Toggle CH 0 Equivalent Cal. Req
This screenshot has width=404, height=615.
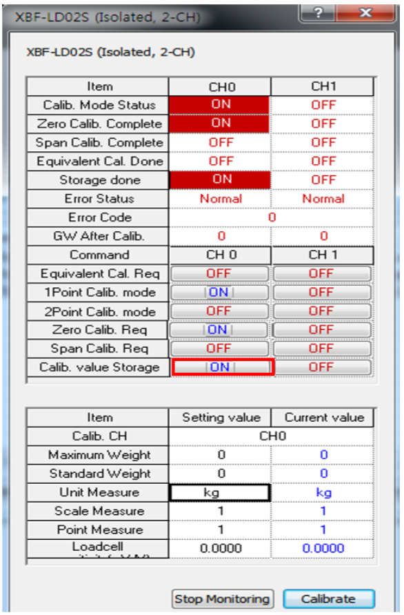point(219,273)
